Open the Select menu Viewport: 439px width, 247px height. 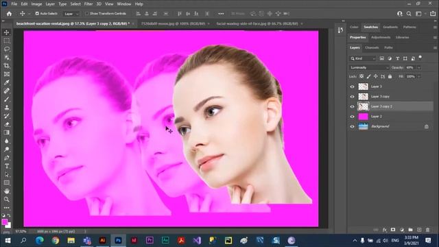pos(75,4)
